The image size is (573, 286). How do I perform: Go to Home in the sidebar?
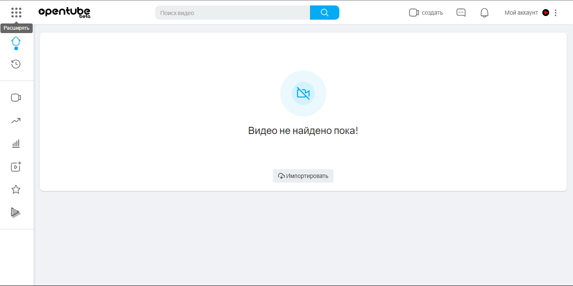(x=16, y=41)
